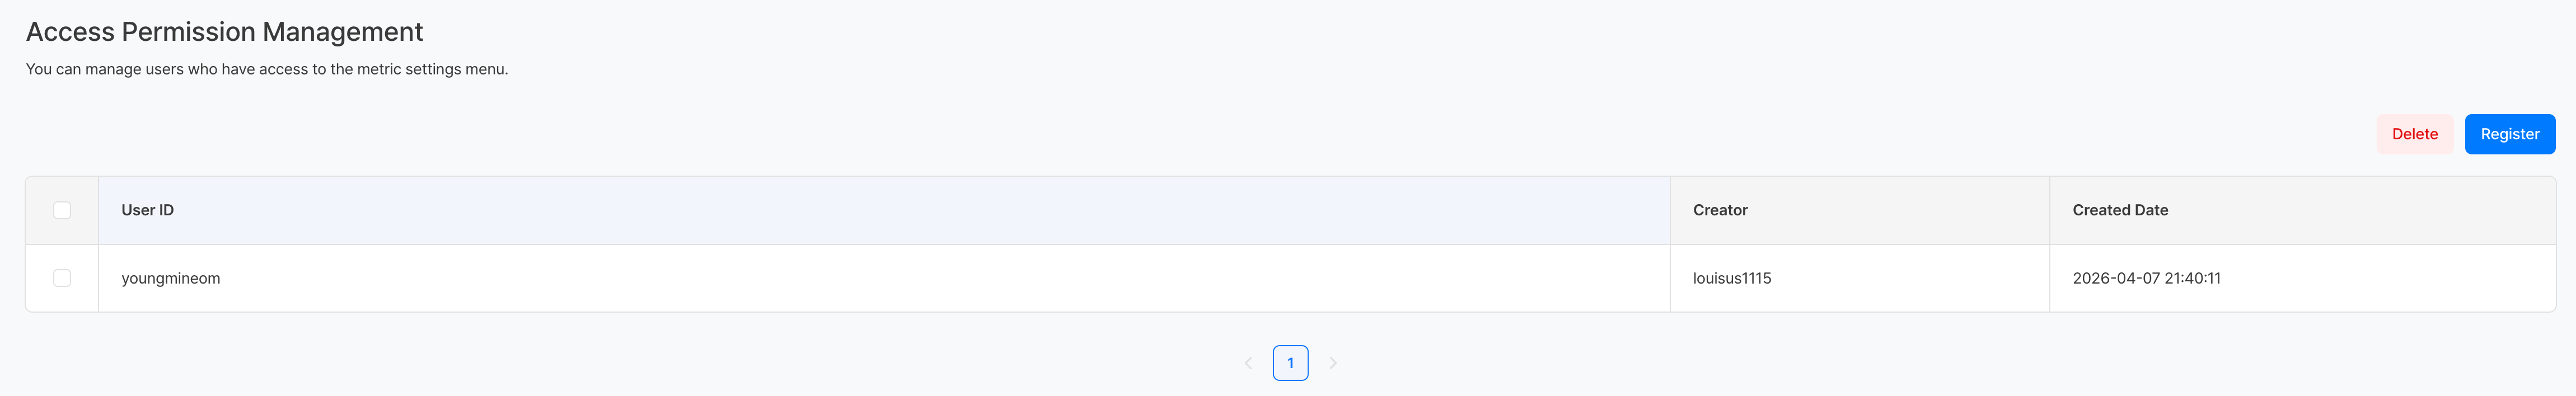2576x396 pixels.
Task: Click the youngmineom user ID cell
Action: 171,278
